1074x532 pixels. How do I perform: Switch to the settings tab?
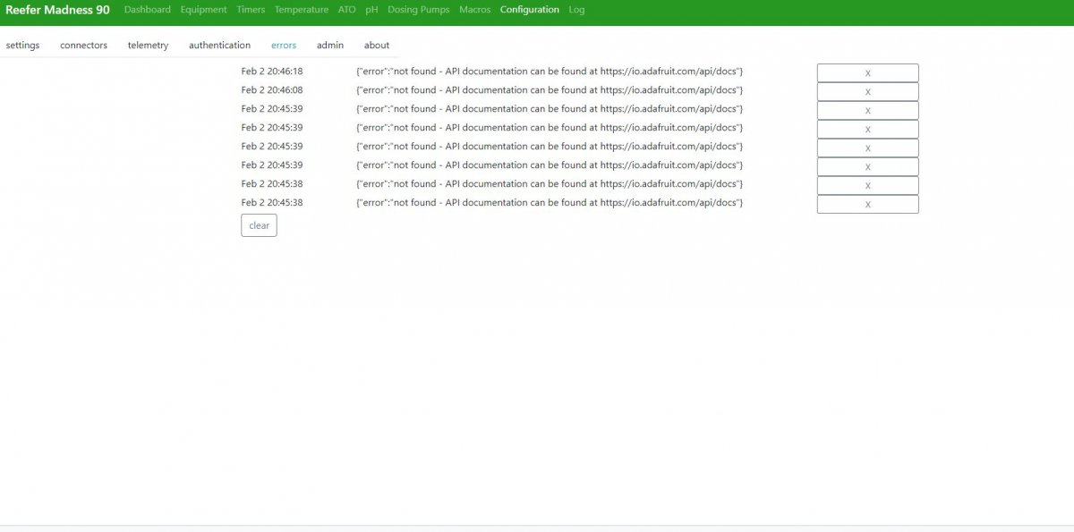click(22, 45)
